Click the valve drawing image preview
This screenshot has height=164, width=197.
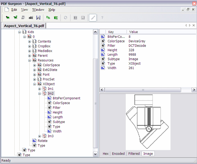148,122
